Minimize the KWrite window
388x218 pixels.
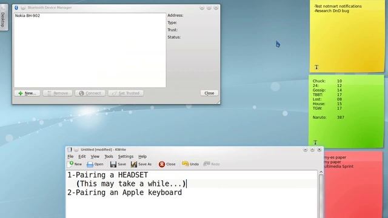click(x=305, y=150)
